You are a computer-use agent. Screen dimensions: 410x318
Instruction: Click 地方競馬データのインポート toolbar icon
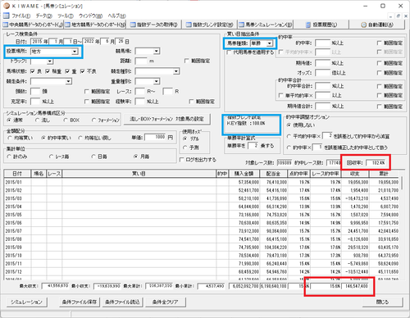(68, 25)
